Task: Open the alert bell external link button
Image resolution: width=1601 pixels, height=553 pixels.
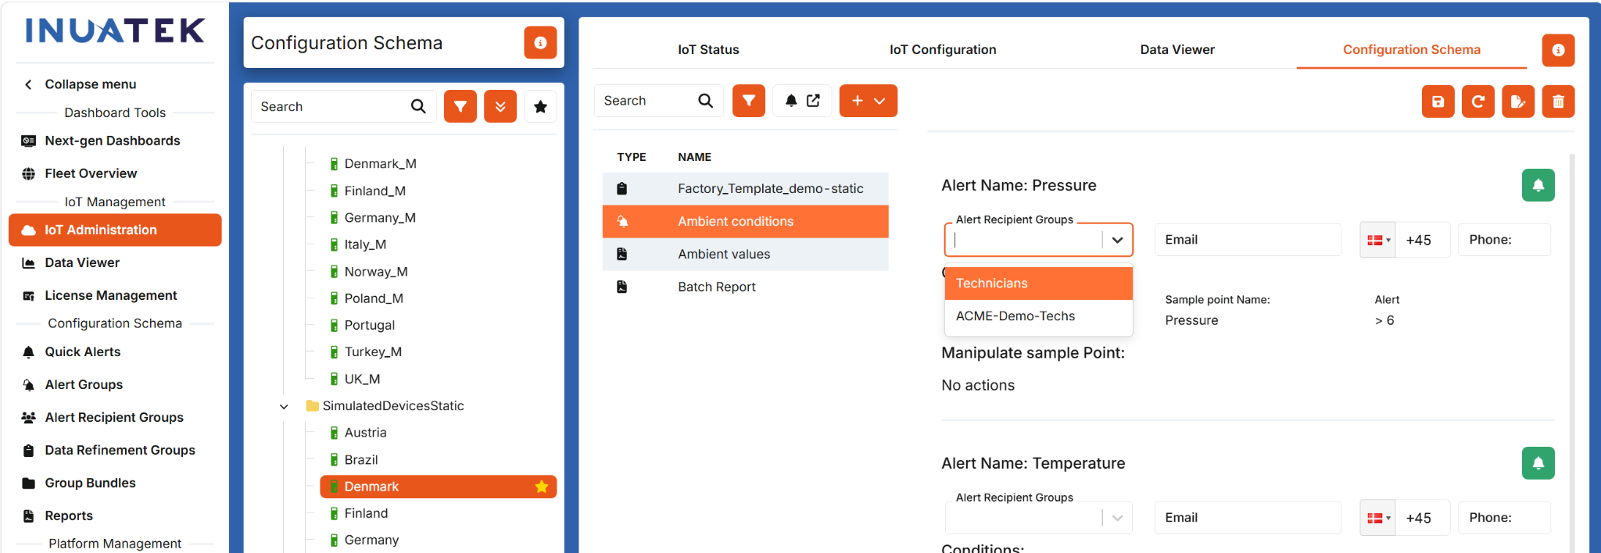Action: (x=802, y=101)
